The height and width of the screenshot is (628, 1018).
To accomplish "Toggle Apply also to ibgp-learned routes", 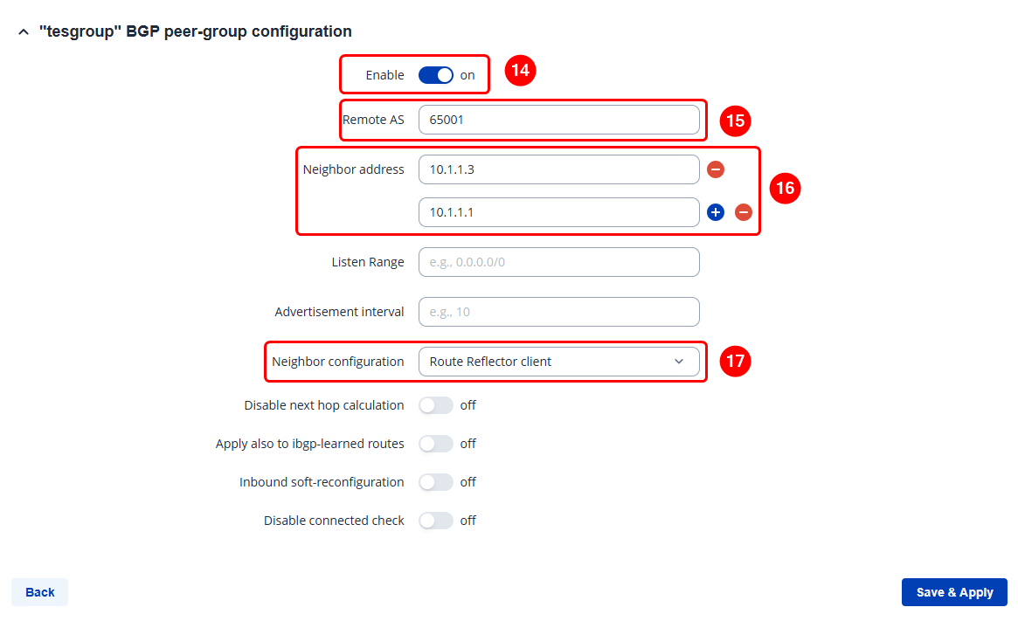I will [436, 444].
